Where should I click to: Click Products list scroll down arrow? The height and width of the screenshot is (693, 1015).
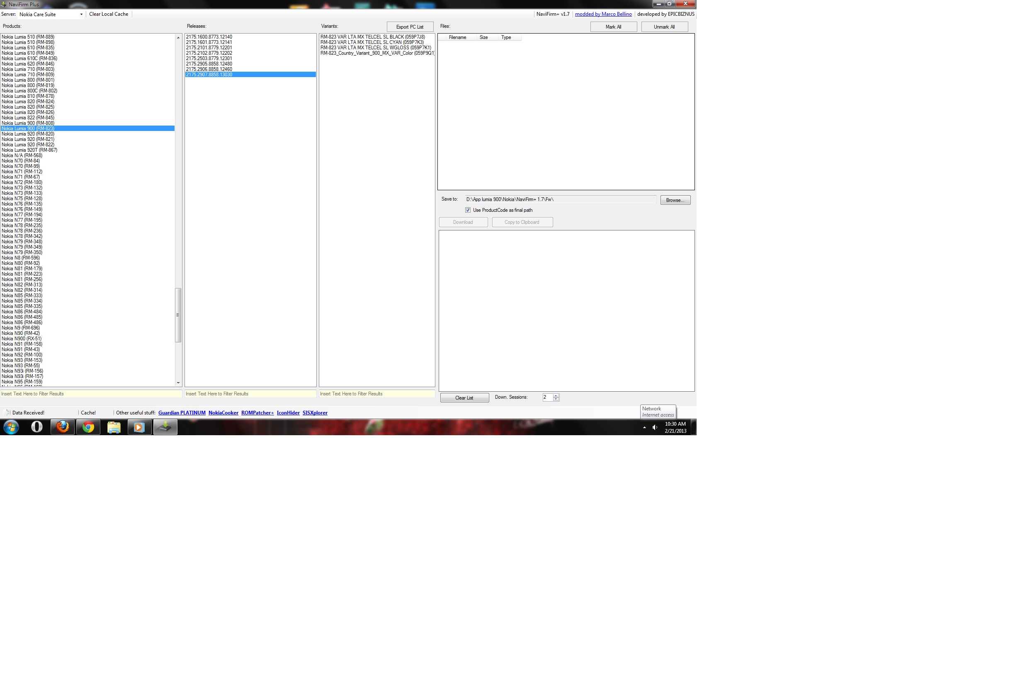click(178, 383)
